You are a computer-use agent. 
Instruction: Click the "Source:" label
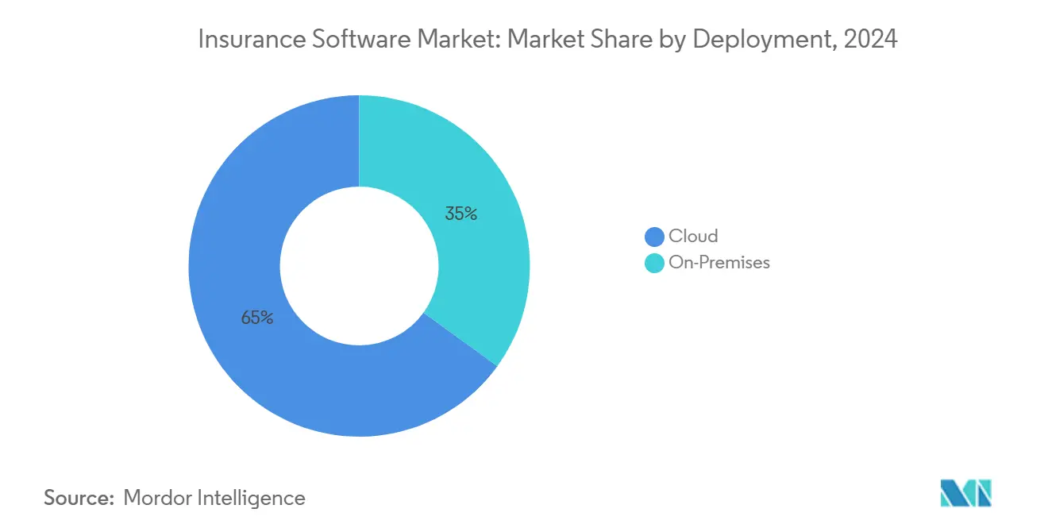coord(79,498)
